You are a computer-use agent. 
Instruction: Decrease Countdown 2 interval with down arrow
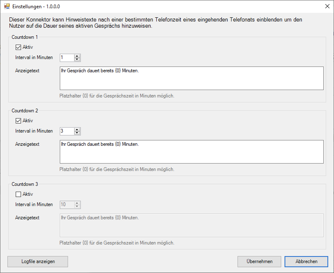click(77, 133)
